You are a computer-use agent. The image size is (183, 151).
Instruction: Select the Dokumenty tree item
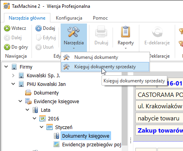click(x=46, y=93)
